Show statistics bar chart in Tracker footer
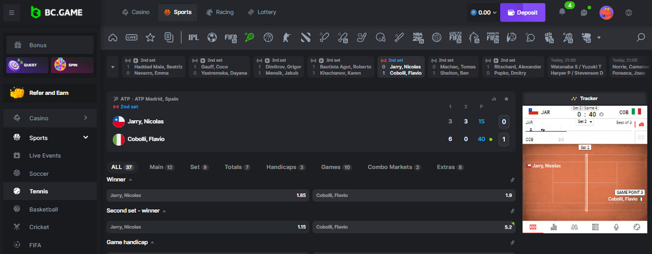This screenshot has height=254, width=652. (554, 227)
